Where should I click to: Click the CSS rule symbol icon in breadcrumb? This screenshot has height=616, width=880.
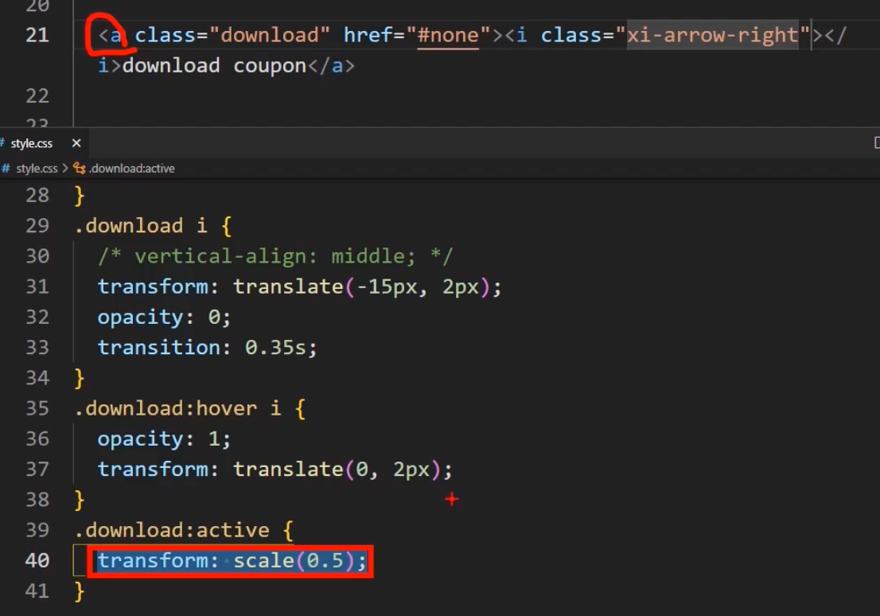(x=79, y=169)
